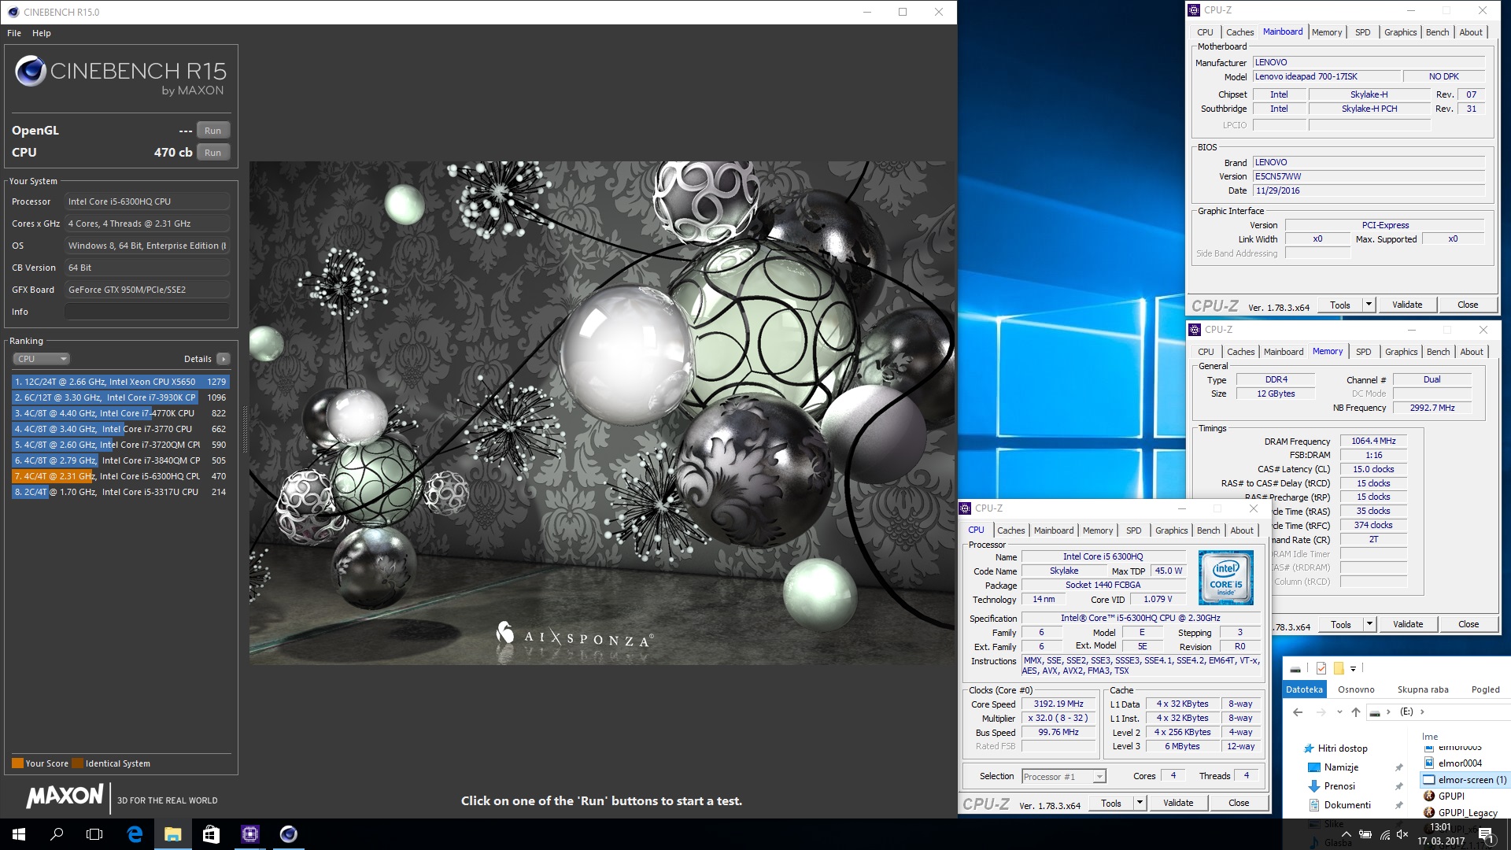Click the Cinebench Info input field
Screen dimensions: 1511x850
147,312
